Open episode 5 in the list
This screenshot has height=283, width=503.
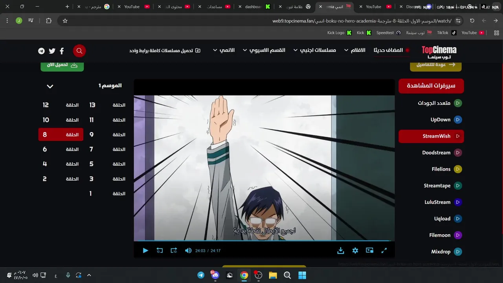(x=107, y=164)
